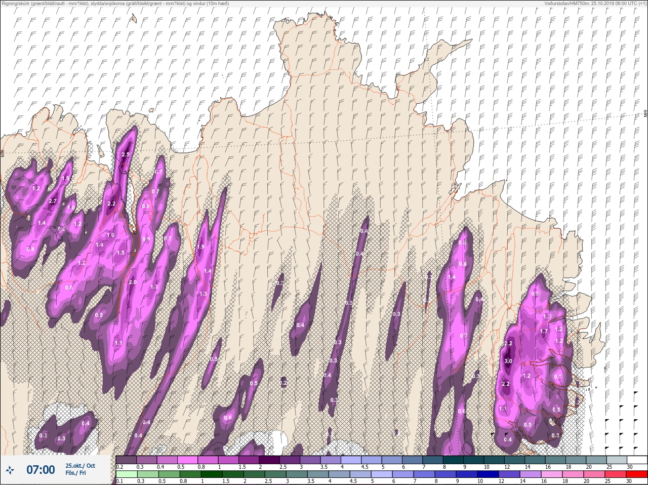Click the palest green first swatch of lower legend
The width and height of the screenshot is (648, 485).
[x=127, y=474]
